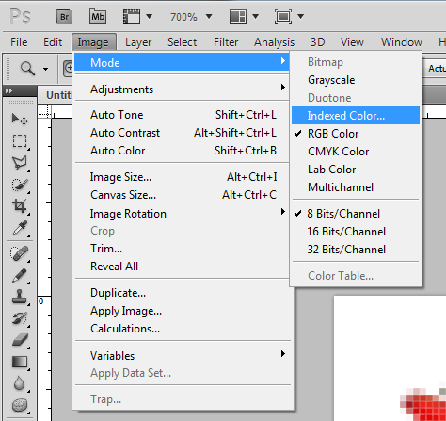The image size is (446, 421).
Task: Click the Arrange Documents icon
Action: [238, 16]
